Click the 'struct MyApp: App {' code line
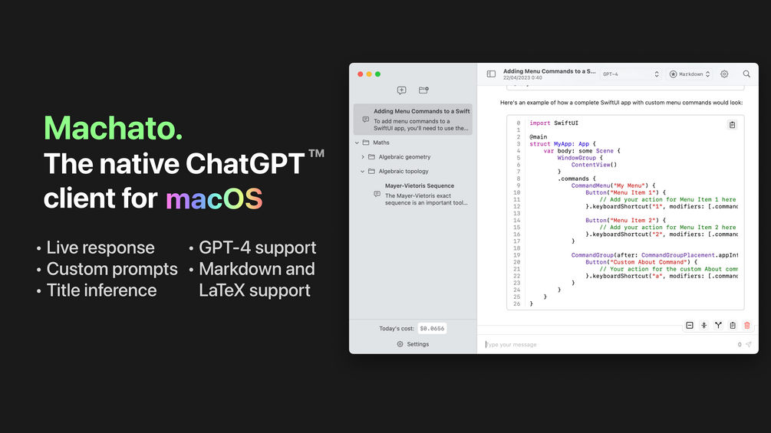Image resolution: width=771 pixels, height=433 pixels. tap(562, 144)
